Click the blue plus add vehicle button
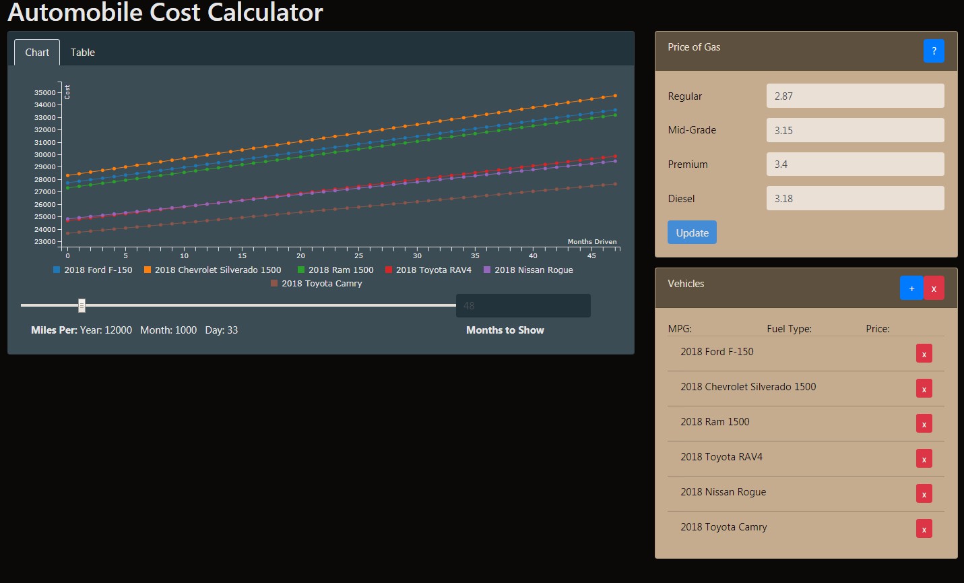 [x=911, y=288]
